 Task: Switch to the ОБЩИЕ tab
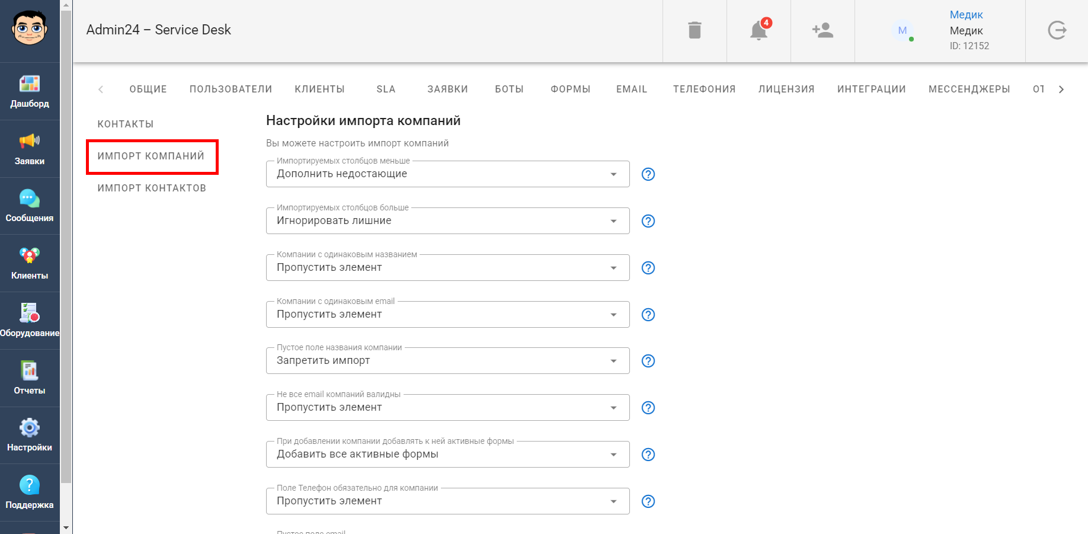click(148, 89)
